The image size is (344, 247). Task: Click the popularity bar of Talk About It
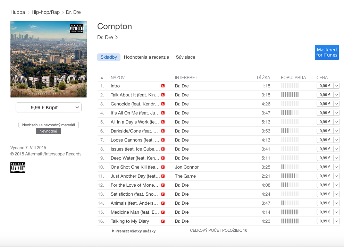290,95
